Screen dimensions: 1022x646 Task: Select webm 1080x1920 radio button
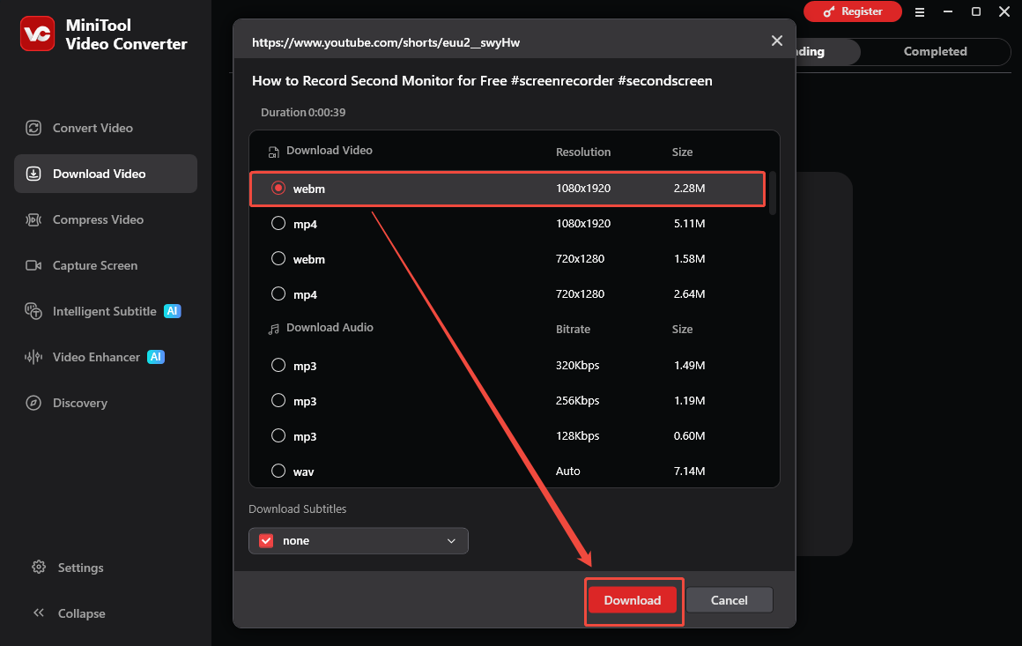point(278,188)
